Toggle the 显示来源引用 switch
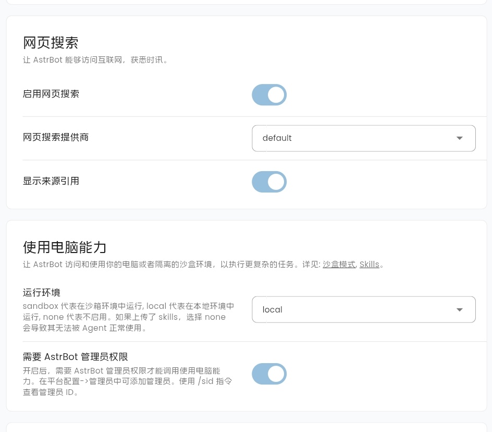The width and height of the screenshot is (492, 432). pyautogui.click(x=269, y=182)
